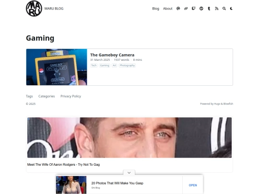Screen dimensions: 259x194
Task: Click the Aaron Rodgers ad image
Action: point(129,137)
